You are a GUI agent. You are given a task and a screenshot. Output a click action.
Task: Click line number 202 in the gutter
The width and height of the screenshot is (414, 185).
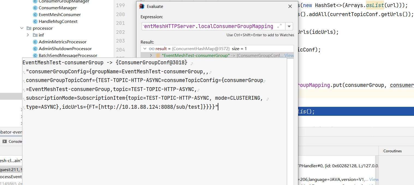click(x=120, y=32)
